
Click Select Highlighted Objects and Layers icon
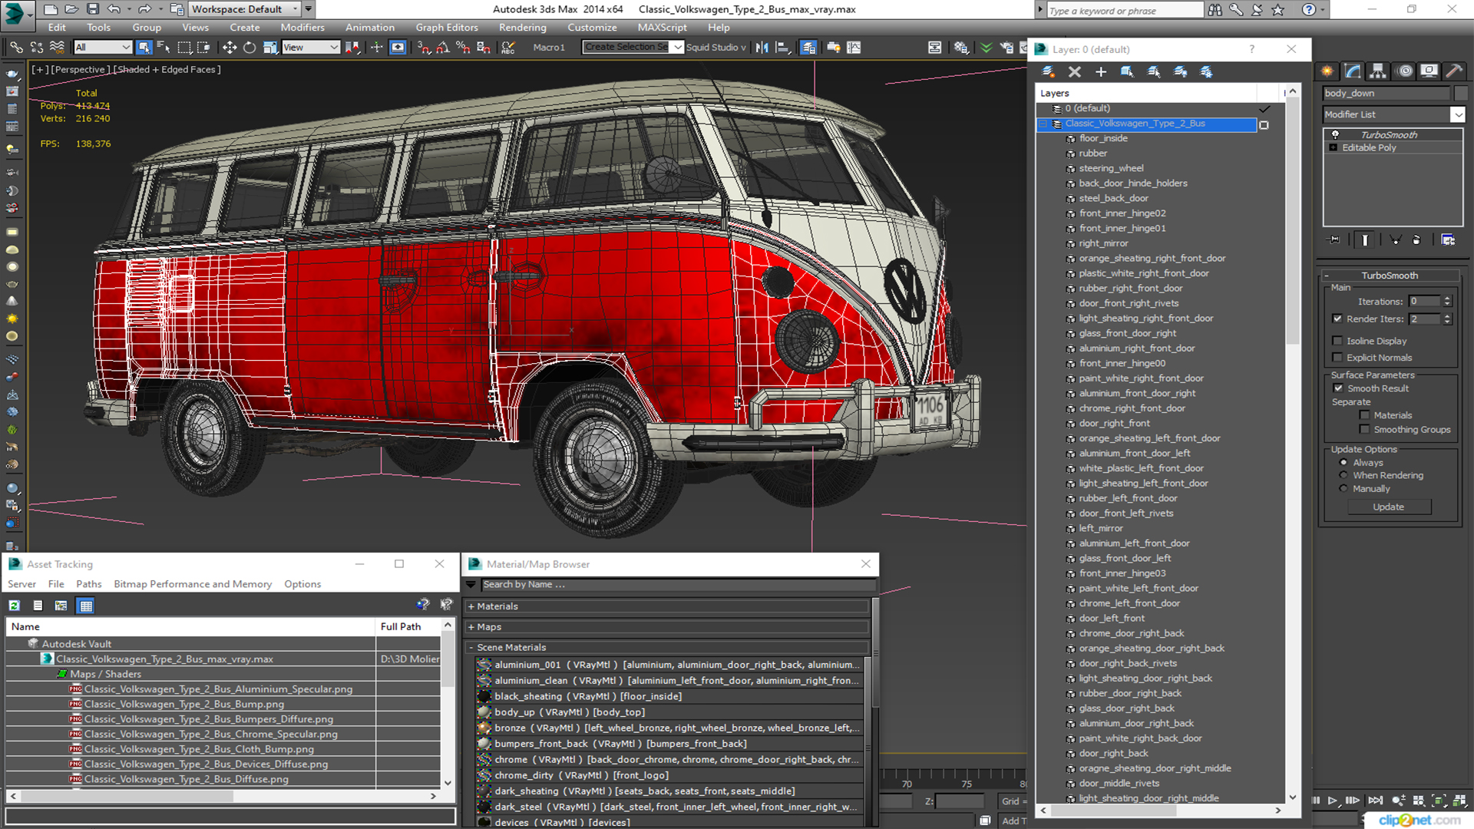click(x=1127, y=71)
